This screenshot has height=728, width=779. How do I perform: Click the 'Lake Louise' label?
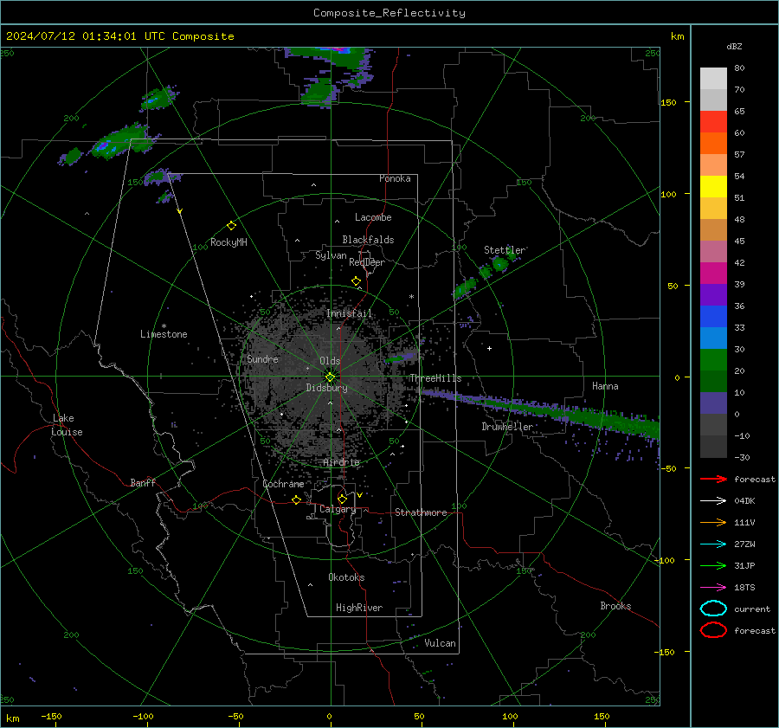[67, 425]
